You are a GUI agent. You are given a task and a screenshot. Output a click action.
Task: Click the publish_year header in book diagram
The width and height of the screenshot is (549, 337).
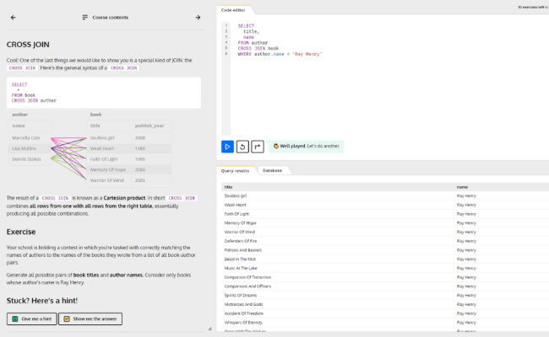pyautogui.click(x=149, y=126)
